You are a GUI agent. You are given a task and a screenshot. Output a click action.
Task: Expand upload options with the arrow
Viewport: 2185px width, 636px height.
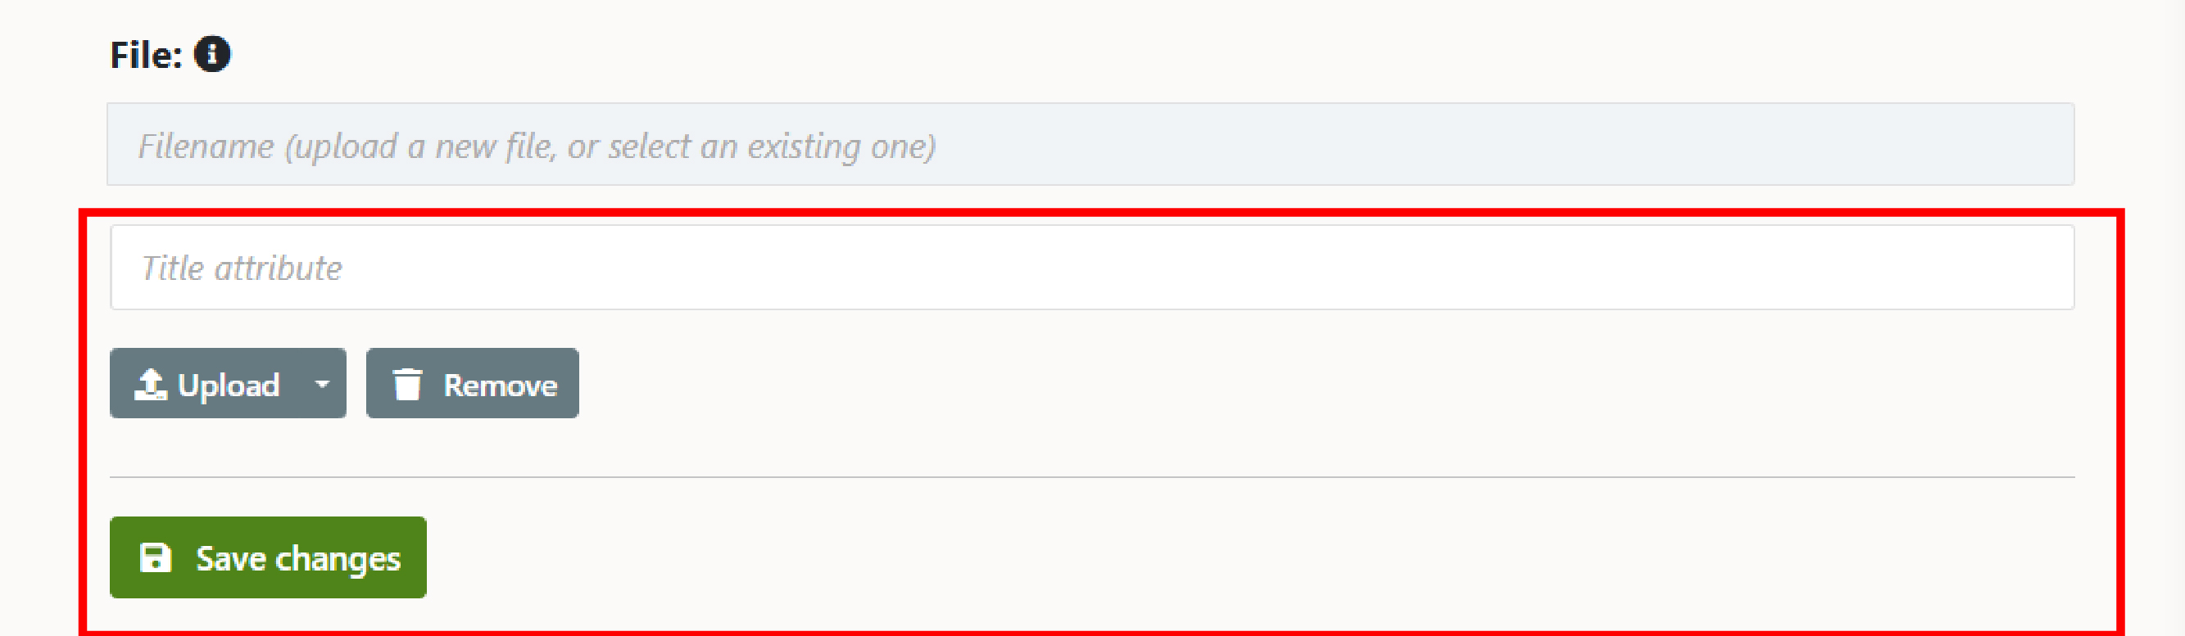[321, 384]
